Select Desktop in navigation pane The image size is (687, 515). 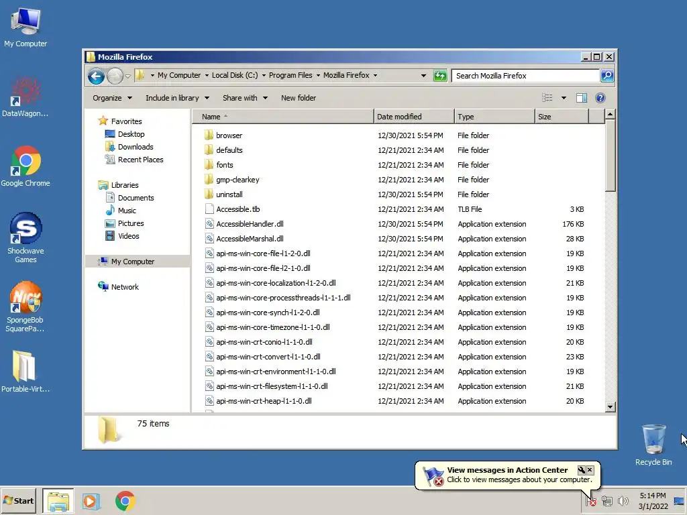[x=131, y=134]
